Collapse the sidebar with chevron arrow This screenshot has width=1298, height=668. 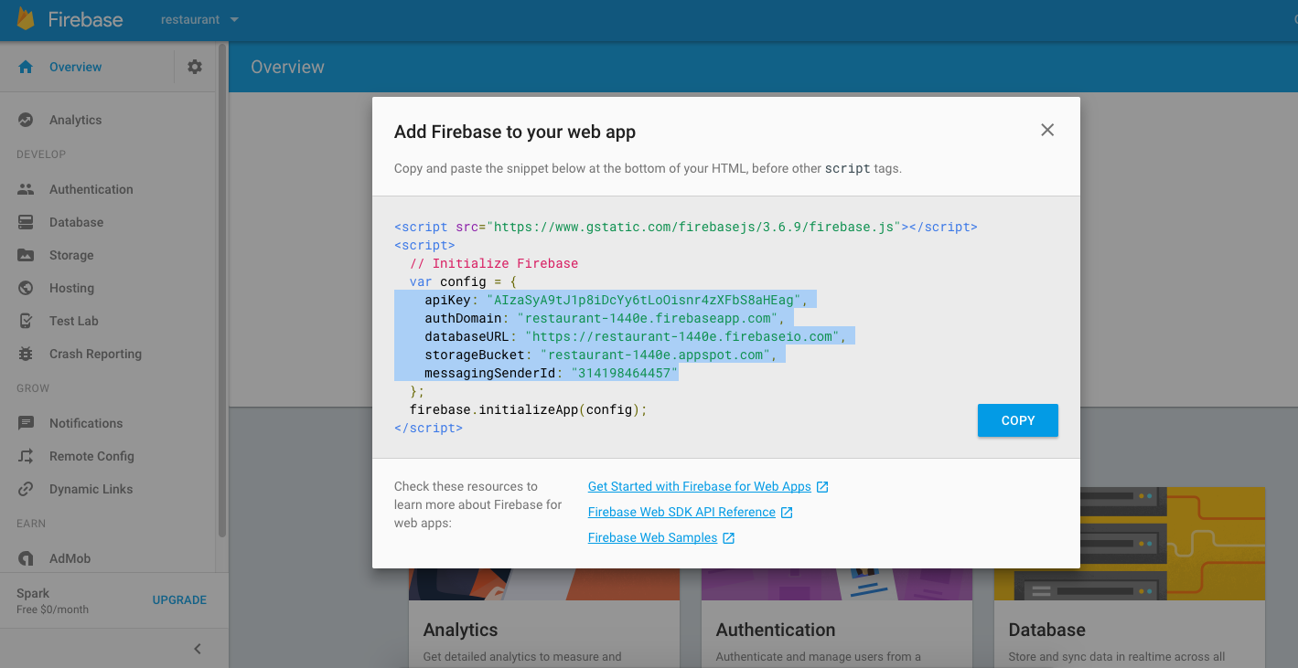(x=198, y=649)
